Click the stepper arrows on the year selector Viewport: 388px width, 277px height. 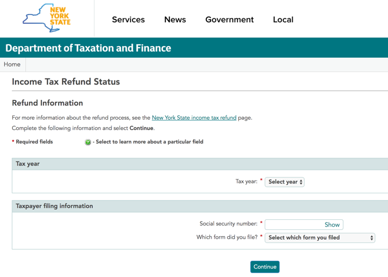300,182
